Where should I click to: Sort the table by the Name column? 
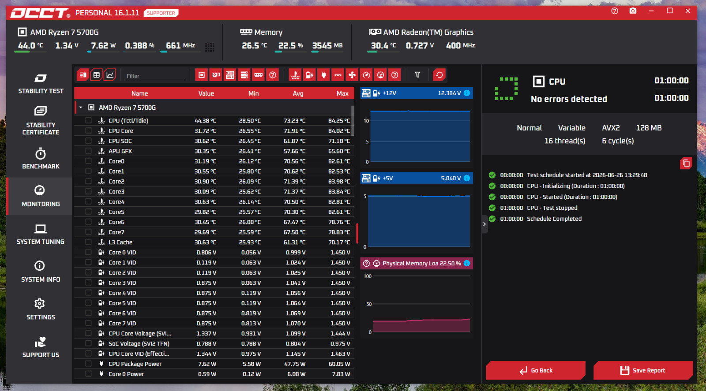coord(139,93)
